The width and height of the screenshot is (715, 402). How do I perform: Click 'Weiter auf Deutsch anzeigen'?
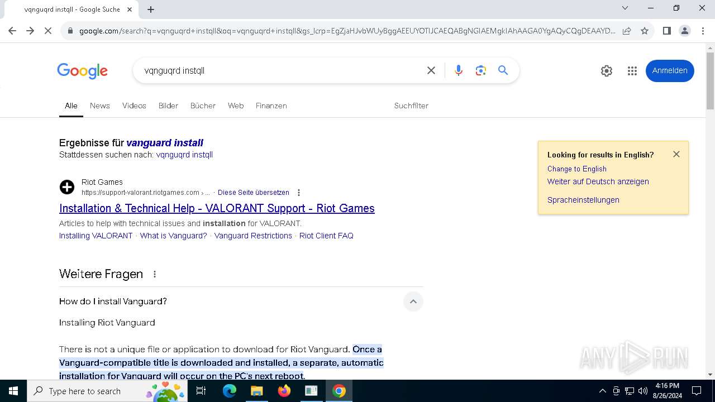[x=598, y=181]
